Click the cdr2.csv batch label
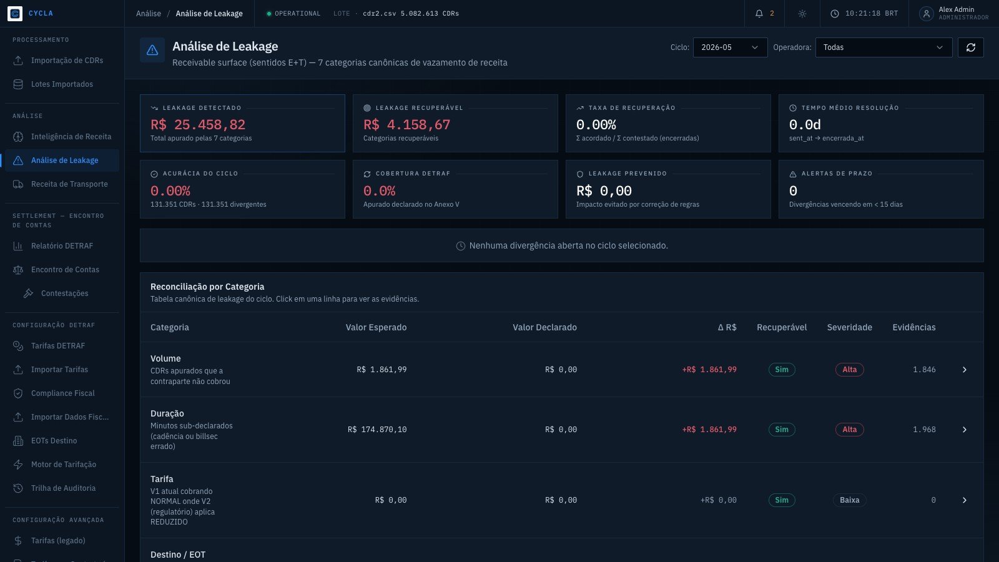The width and height of the screenshot is (999, 562). tap(411, 14)
